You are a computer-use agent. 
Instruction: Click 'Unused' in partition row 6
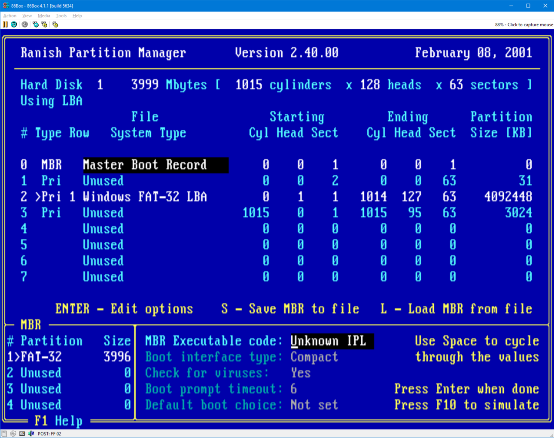point(103,261)
